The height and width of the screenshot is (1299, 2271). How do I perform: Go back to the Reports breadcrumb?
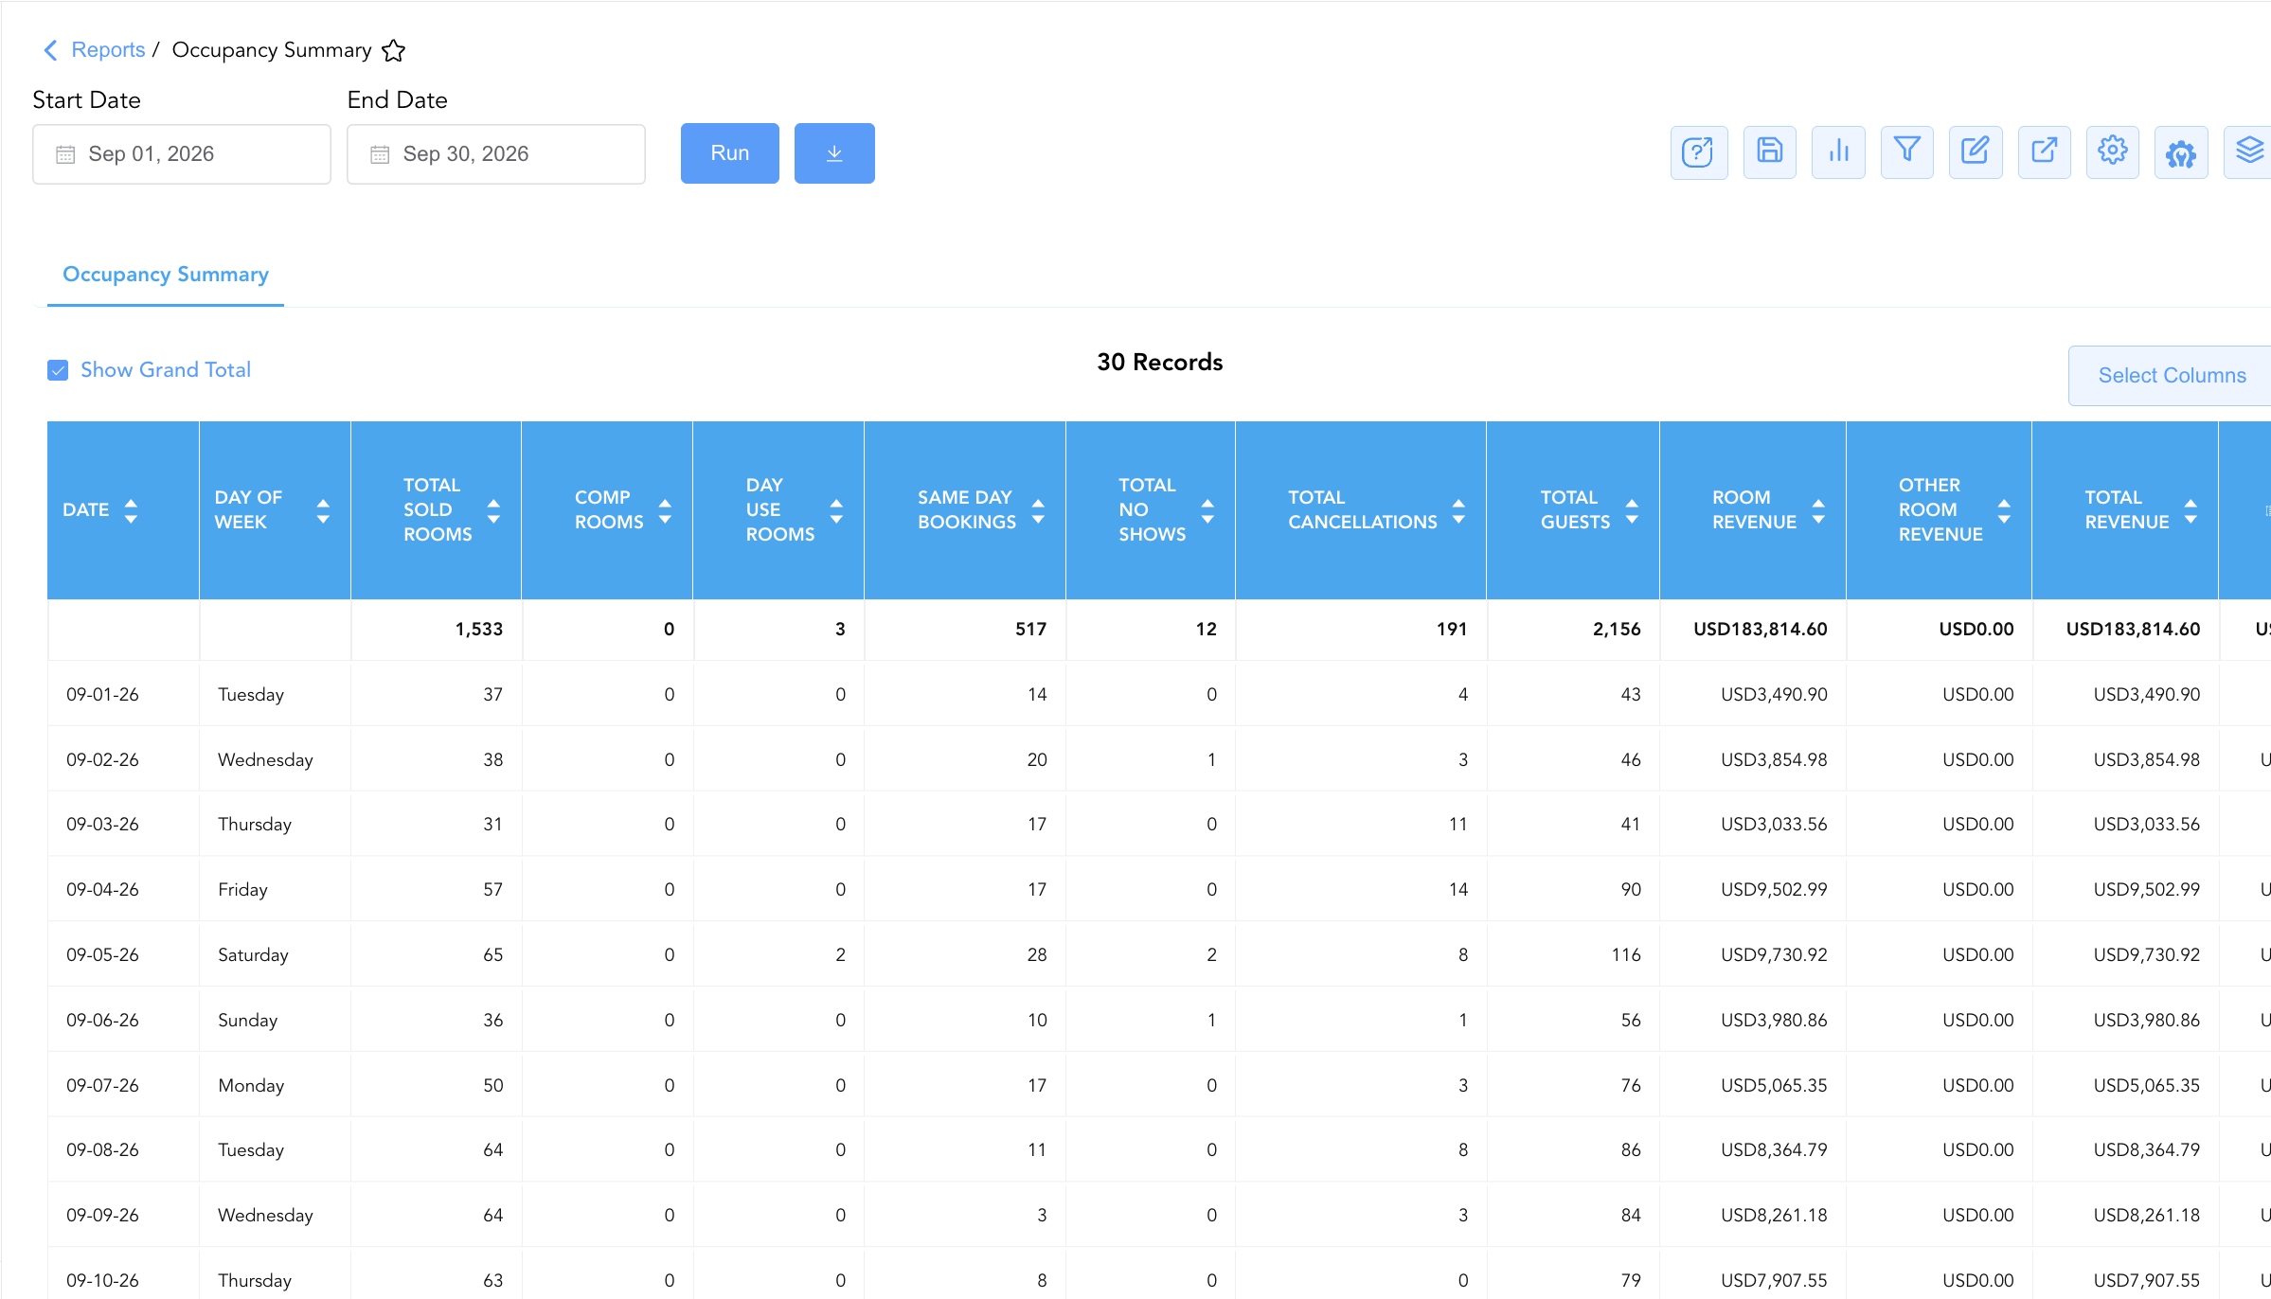click(108, 50)
